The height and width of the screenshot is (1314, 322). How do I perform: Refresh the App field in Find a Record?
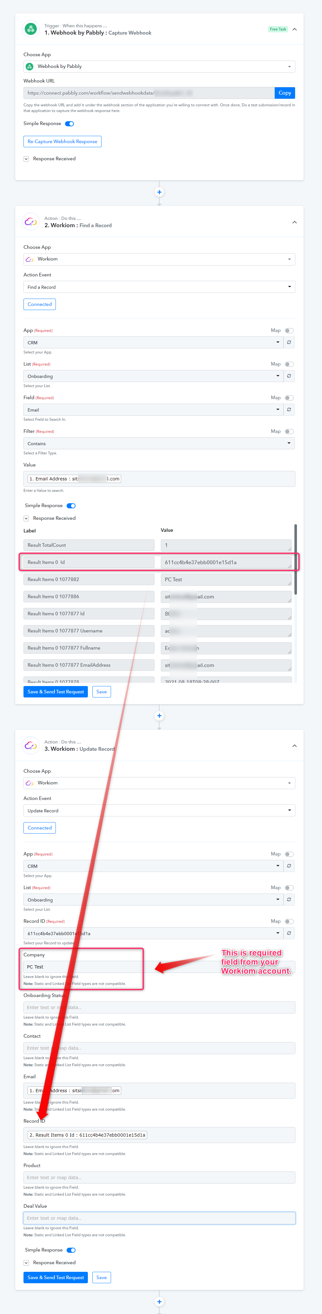click(289, 342)
